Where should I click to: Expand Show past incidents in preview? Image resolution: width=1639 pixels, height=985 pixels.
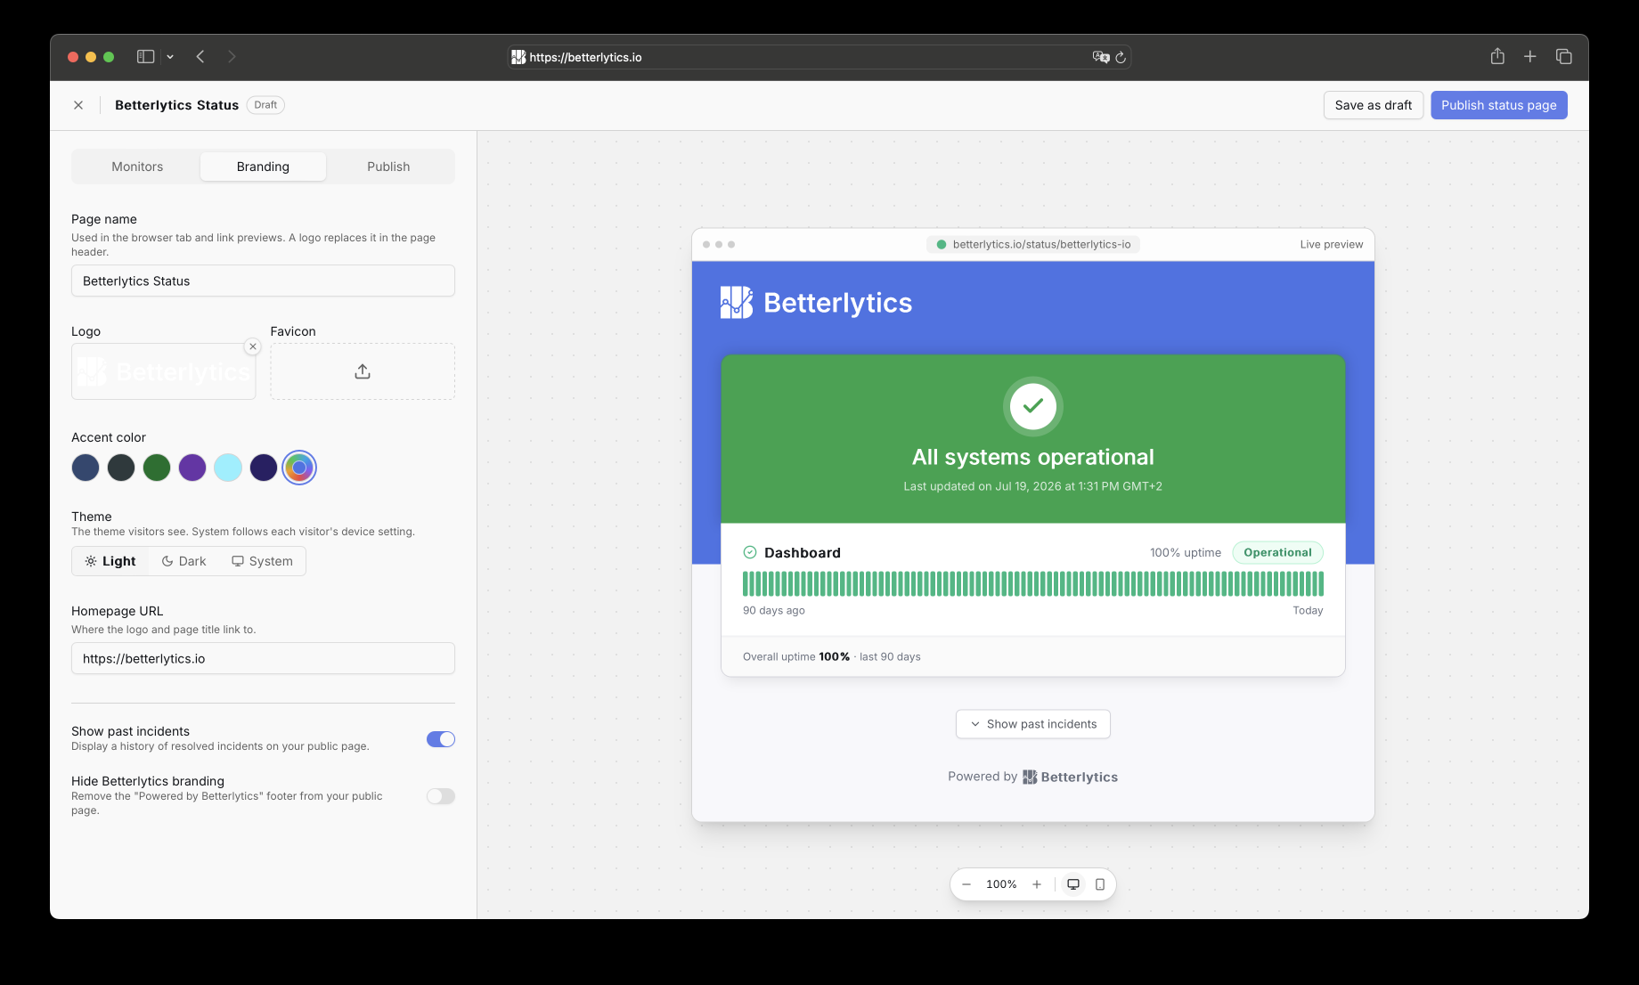pos(1033,724)
